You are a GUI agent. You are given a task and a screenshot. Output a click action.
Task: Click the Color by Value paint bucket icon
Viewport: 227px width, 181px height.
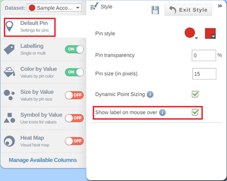(x=9, y=72)
